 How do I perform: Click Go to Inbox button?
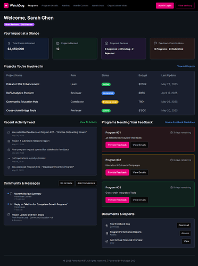(x=66, y=183)
